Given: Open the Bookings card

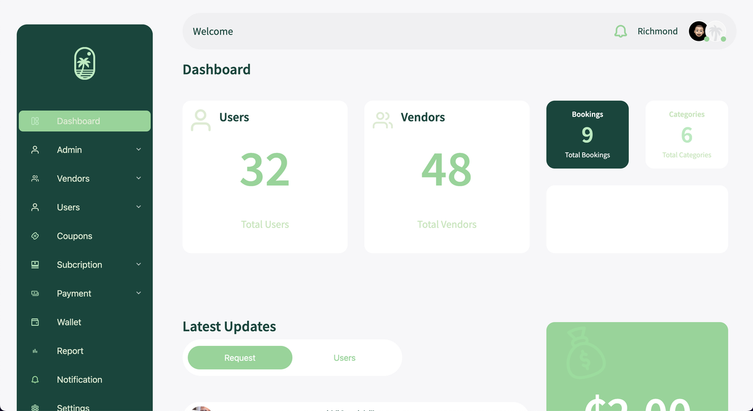Looking at the screenshot, I should coord(587,135).
